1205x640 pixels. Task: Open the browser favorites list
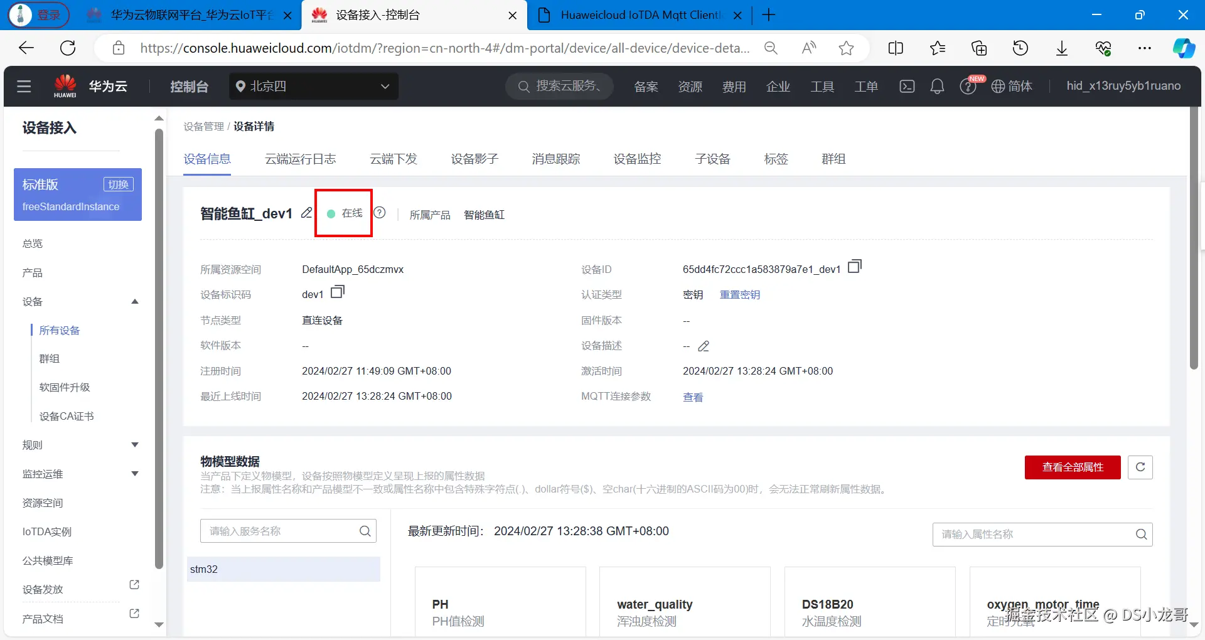click(x=938, y=48)
